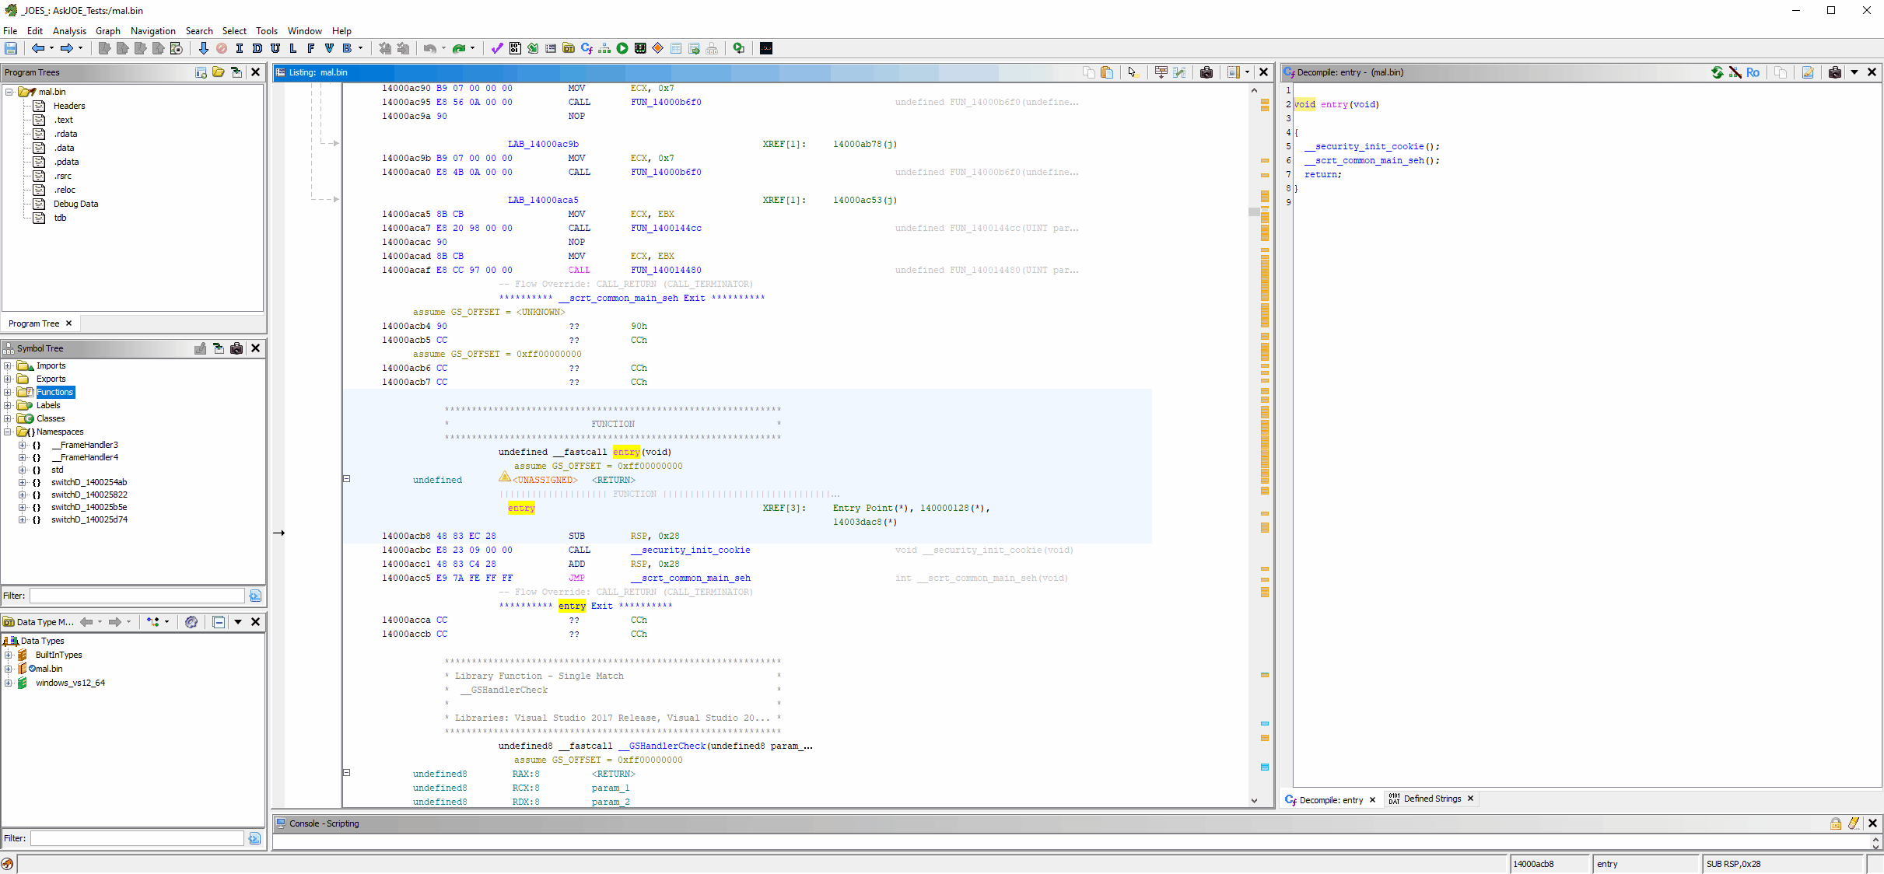The width and height of the screenshot is (1884, 874).
Task: Open the Memory Map chip icon
Action: [640, 48]
